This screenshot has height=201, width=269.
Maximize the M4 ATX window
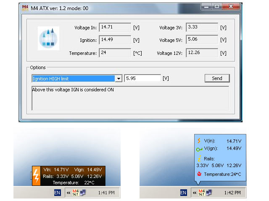click(217, 7)
